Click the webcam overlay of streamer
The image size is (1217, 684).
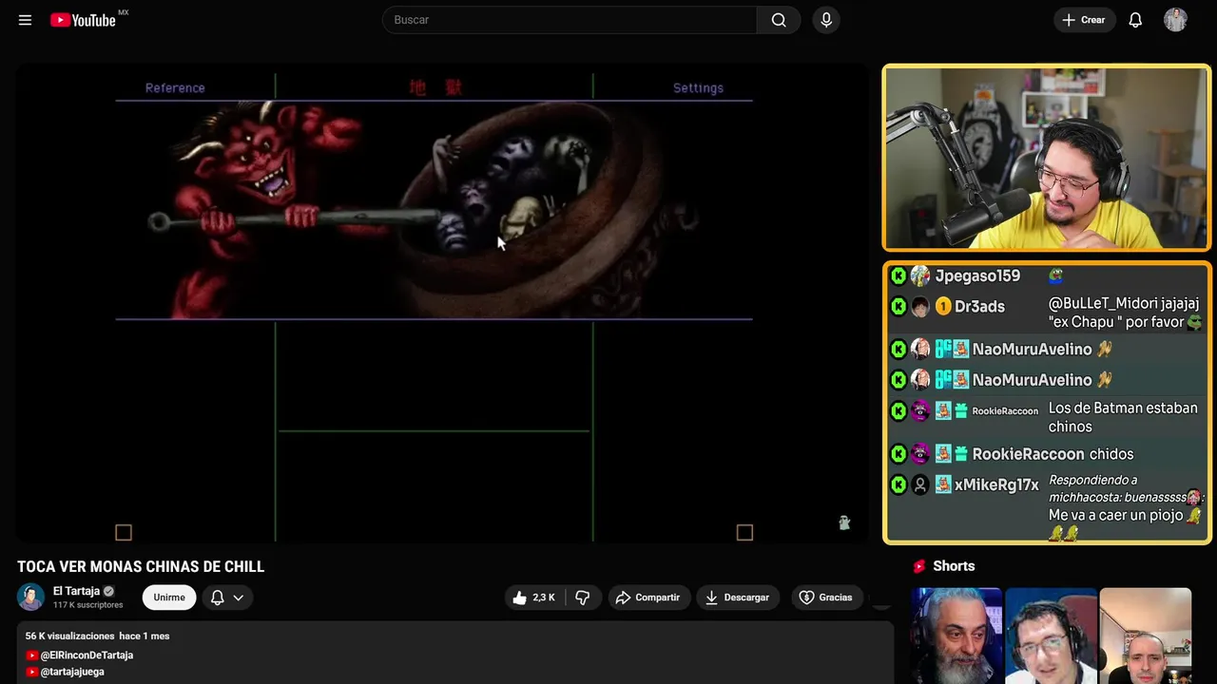coord(1047,158)
